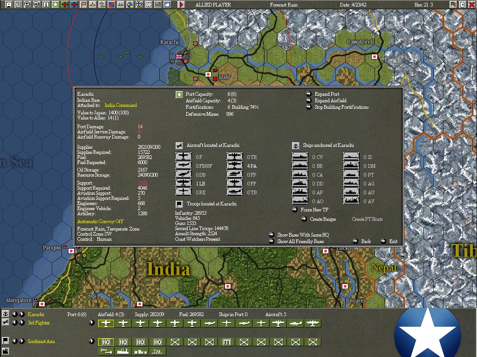The image size is (477, 357).
Task: Select the CV carrier ship type icon
Action: [300, 157]
